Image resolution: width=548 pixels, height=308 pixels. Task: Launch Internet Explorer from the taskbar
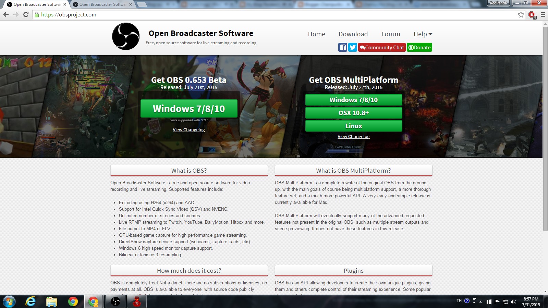(31, 301)
